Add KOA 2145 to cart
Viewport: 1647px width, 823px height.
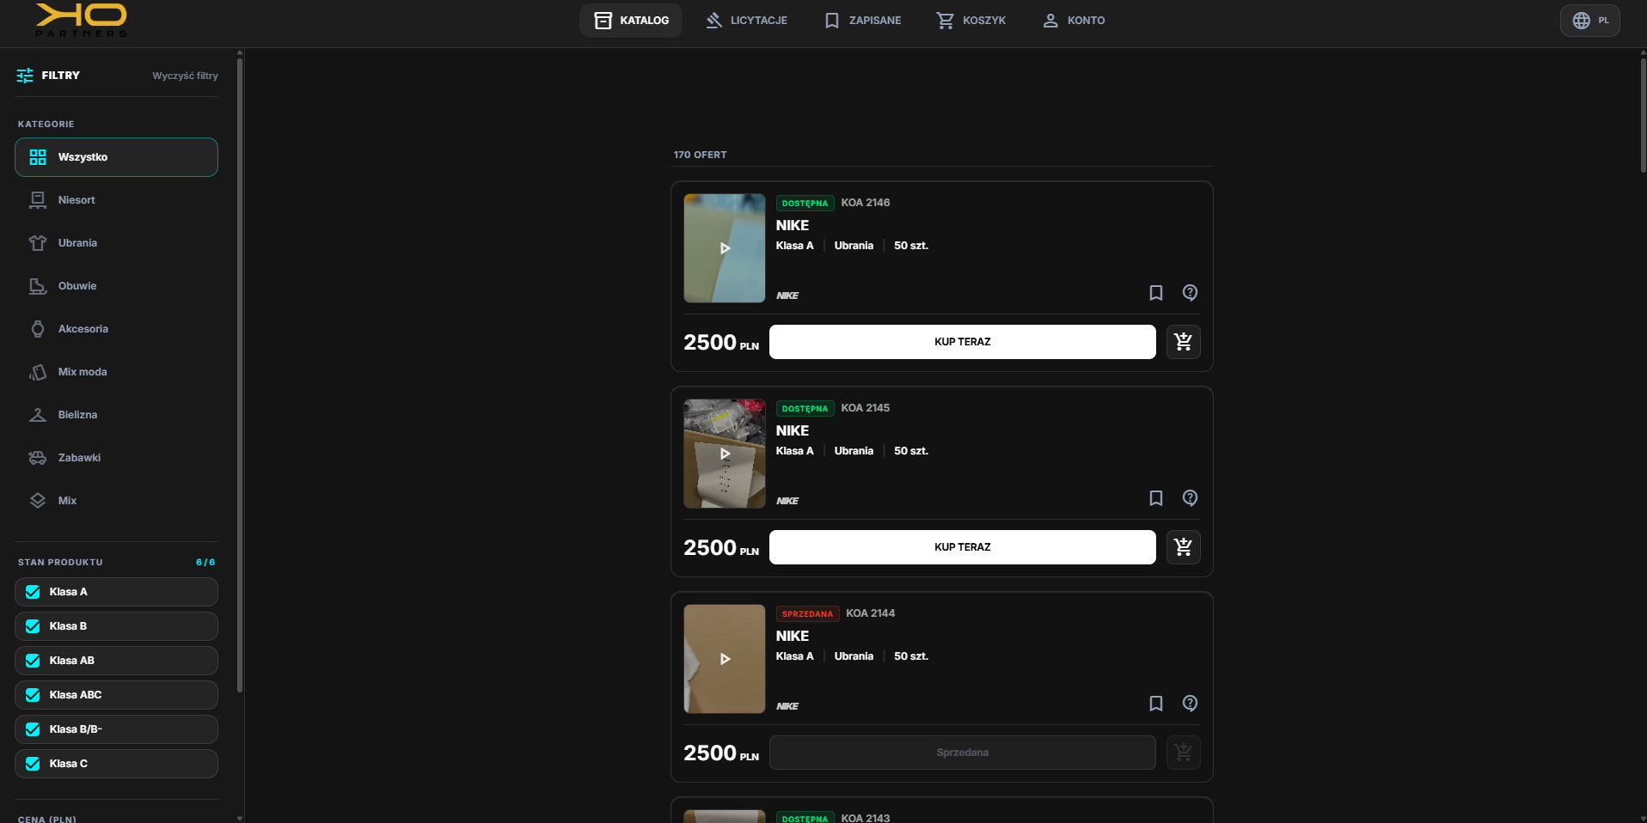point(1184,547)
